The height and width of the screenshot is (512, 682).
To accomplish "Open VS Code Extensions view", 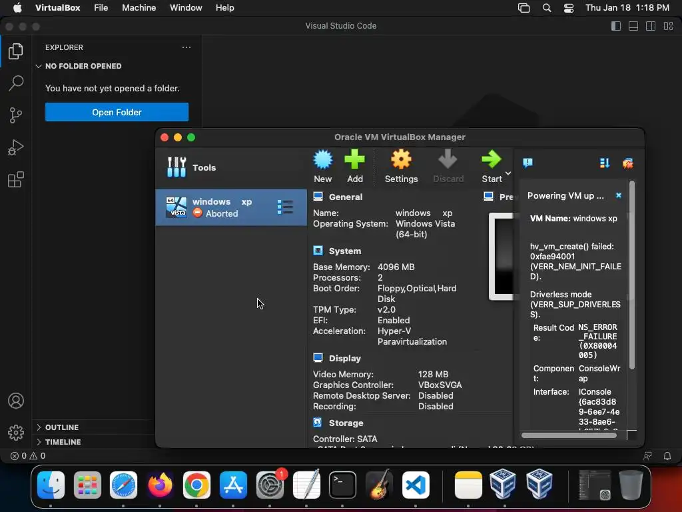I will [x=16, y=179].
